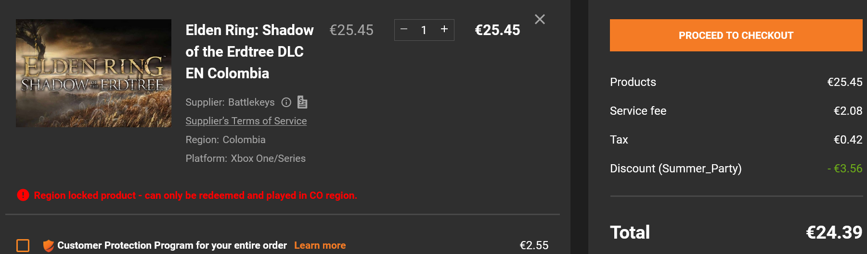Open Supplier's Terms of Service link
867x254 pixels.
tap(246, 121)
